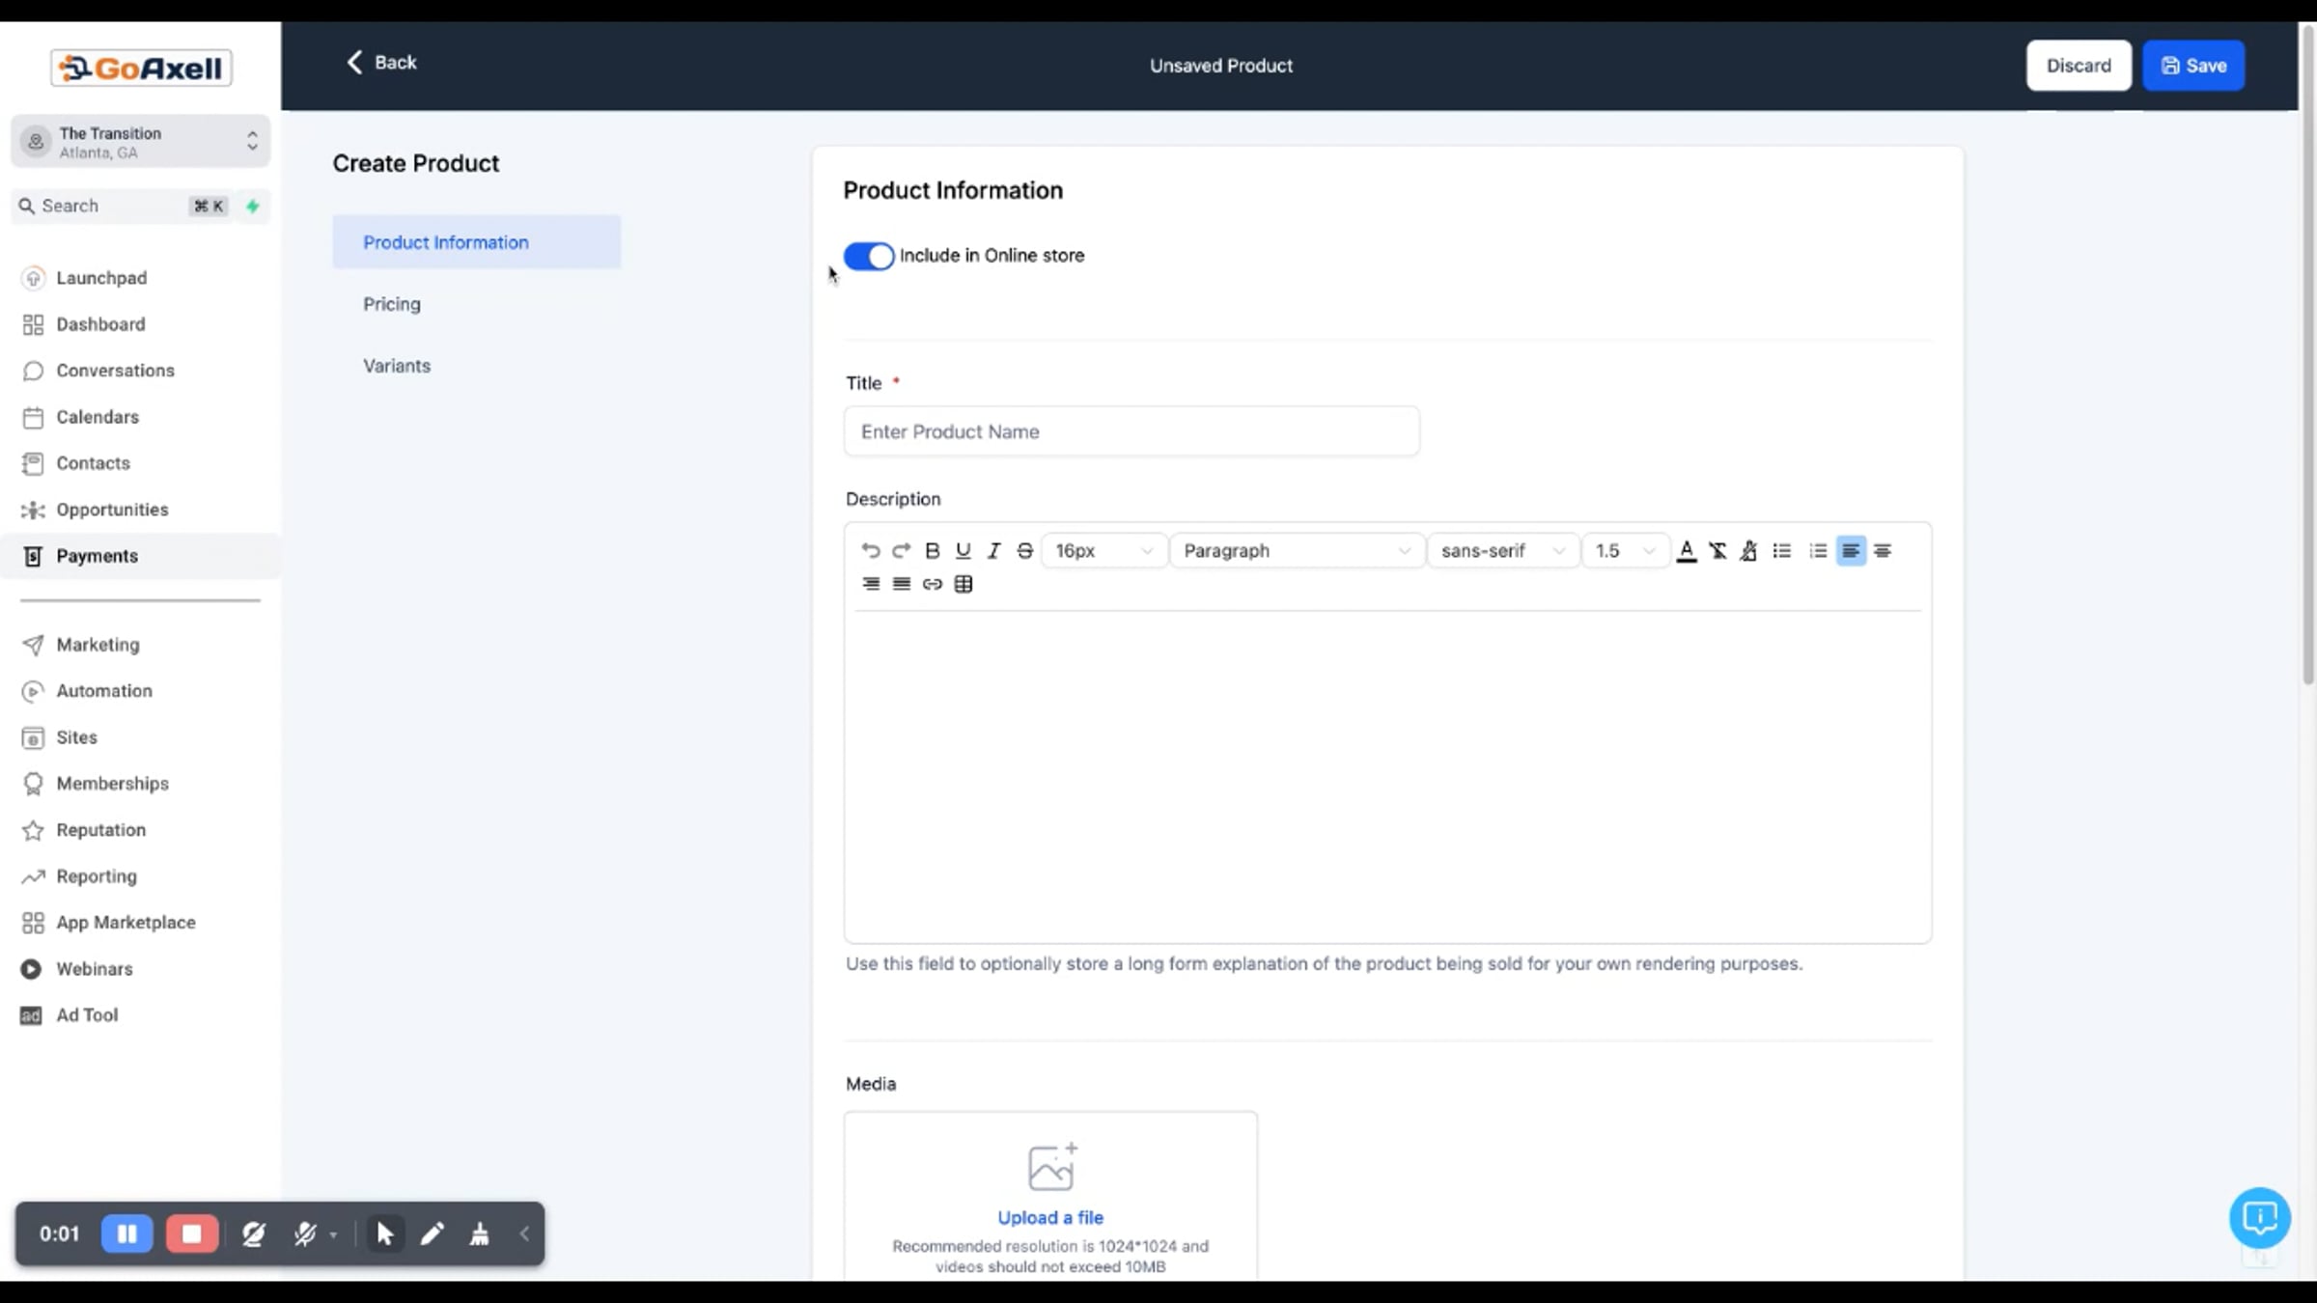Open the help chat bubble icon
2317x1303 pixels.
point(2259,1217)
